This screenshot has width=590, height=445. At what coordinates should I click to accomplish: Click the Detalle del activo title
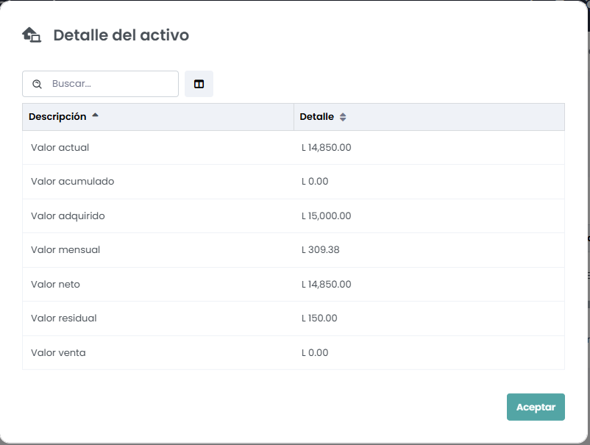[x=121, y=35]
